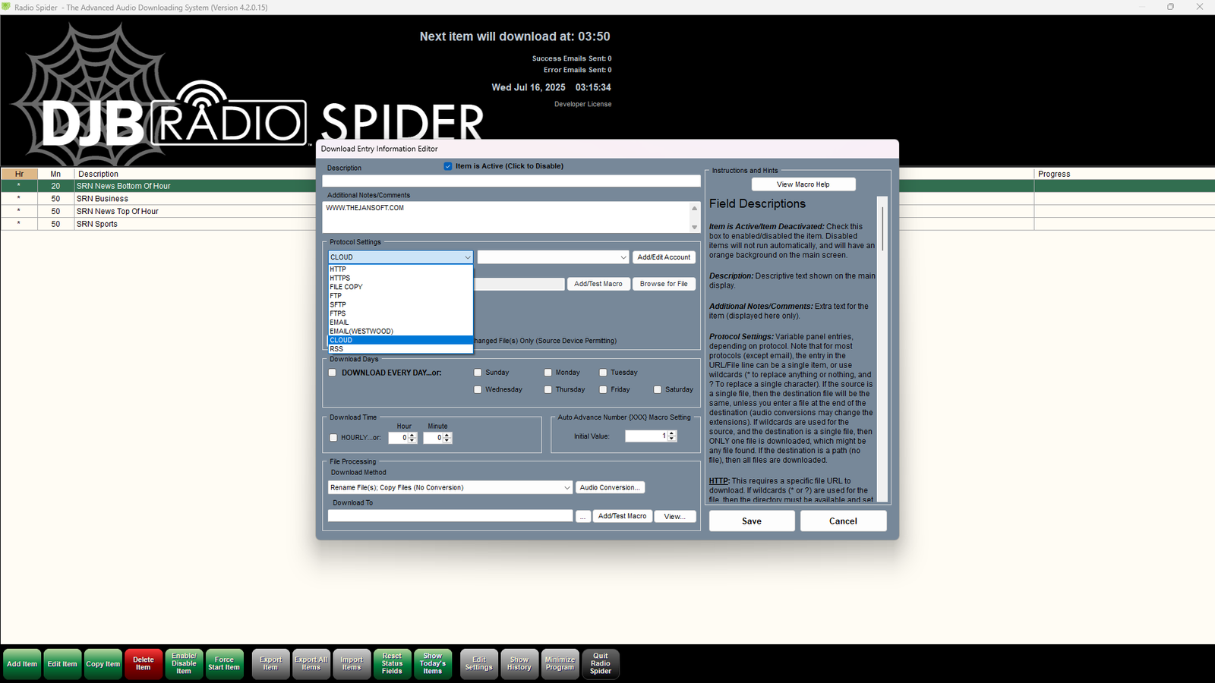Open the Download Method dropdown
The width and height of the screenshot is (1215, 683).
click(566, 488)
